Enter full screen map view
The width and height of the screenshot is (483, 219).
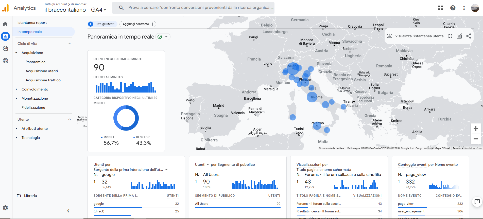tap(450, 36)
